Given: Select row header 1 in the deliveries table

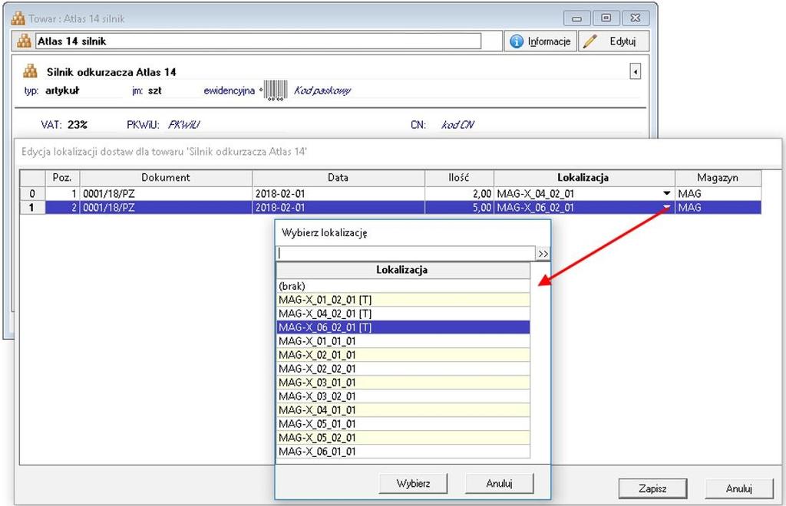Looking at the screenshot, I should [x=32, y=207].
